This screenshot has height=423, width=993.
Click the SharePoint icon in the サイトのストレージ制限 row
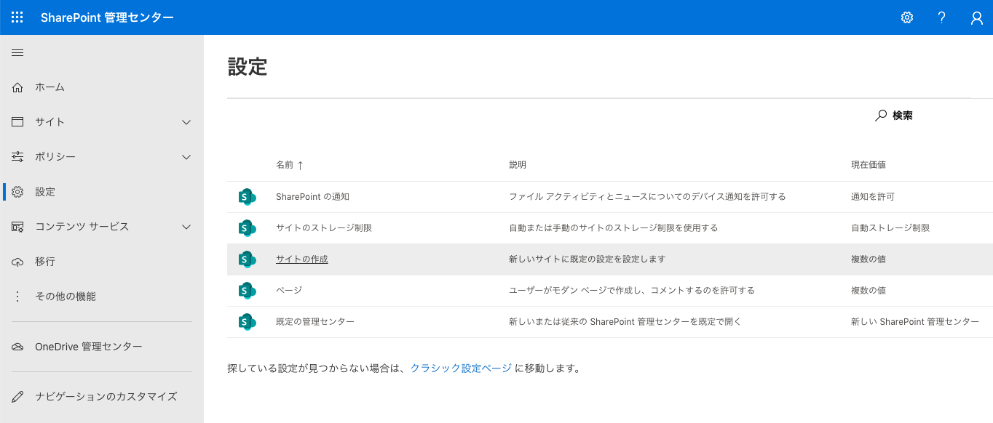coord(248,228)
